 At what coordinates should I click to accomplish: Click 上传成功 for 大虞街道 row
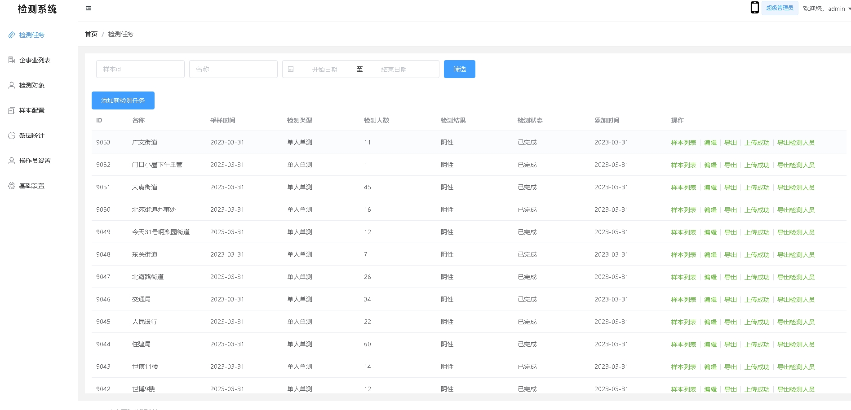click(x=757, y=188)
